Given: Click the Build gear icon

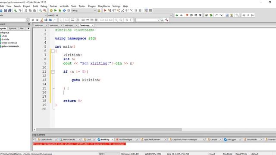Looking at the screenshot, I should pos(51,10).
